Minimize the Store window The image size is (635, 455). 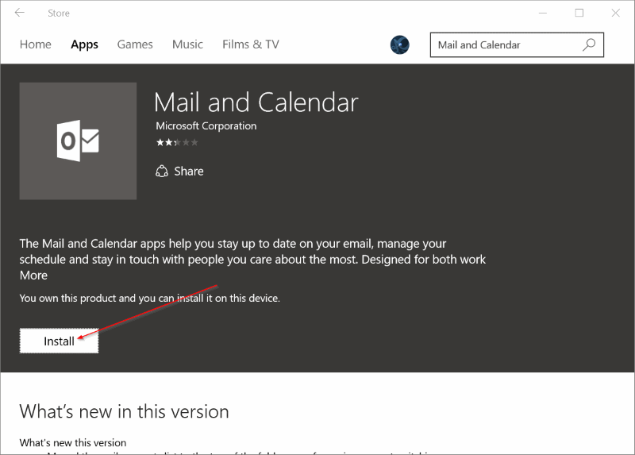tap(543, 13)
